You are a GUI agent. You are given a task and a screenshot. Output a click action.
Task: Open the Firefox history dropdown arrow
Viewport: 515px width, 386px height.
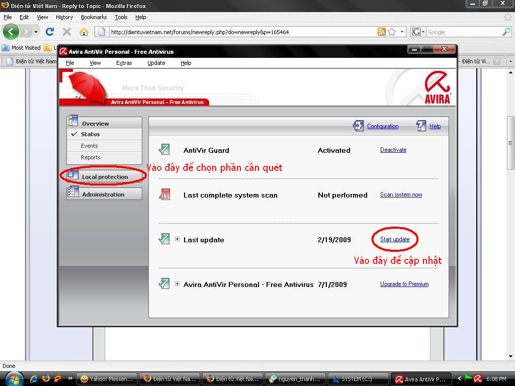click(x=36, y=32)
